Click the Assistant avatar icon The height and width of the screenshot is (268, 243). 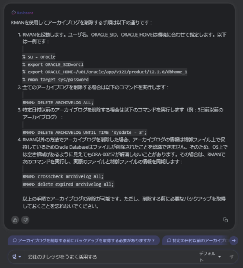tap(13, 13)
